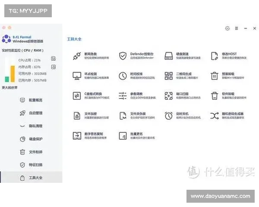
Task: Launch the 硬盘测速 disk speed test
Action: [x=183, y=56]
